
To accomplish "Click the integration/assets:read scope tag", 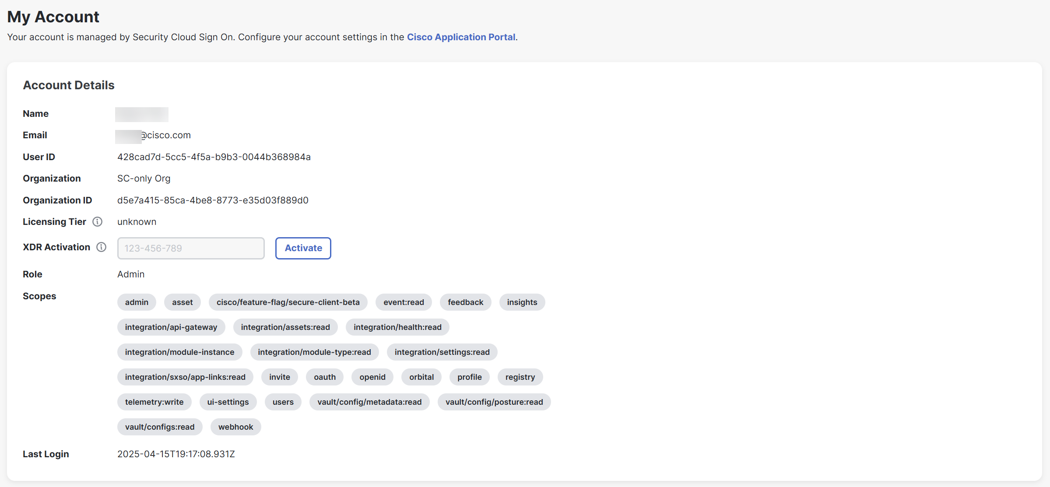I will click(285, 327).
